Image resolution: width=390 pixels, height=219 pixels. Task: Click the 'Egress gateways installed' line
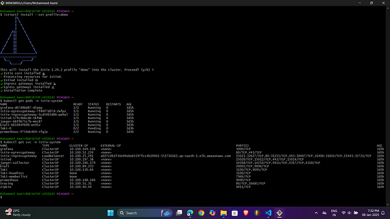[27, 87]
